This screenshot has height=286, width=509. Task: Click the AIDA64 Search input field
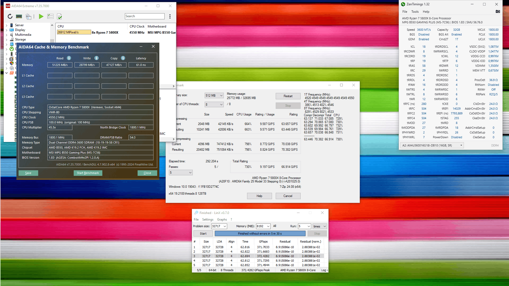[144, 16]
